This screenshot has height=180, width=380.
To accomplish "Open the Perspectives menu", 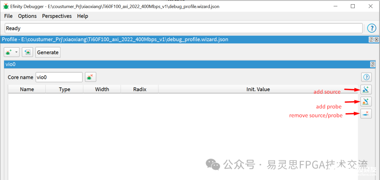I will [x=57, y=16].
